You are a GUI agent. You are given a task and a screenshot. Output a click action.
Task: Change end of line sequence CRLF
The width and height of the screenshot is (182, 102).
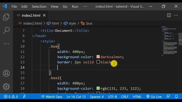[125, 97]
